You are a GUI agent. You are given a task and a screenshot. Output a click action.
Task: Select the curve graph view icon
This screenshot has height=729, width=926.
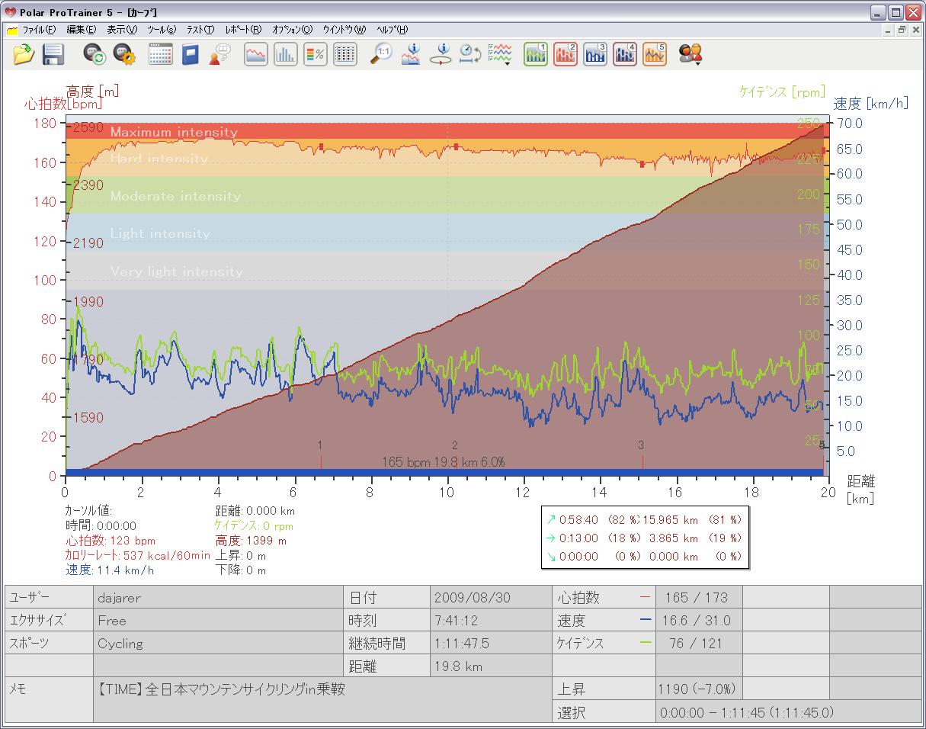[x=256, y=54]
